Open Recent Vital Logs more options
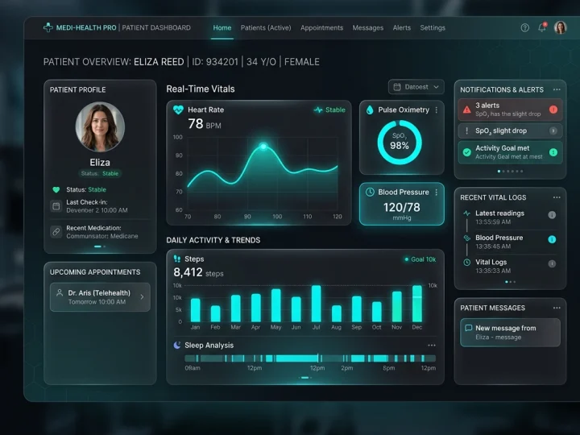The width and height of the screenshot is (580, 435). coord(557,197)
